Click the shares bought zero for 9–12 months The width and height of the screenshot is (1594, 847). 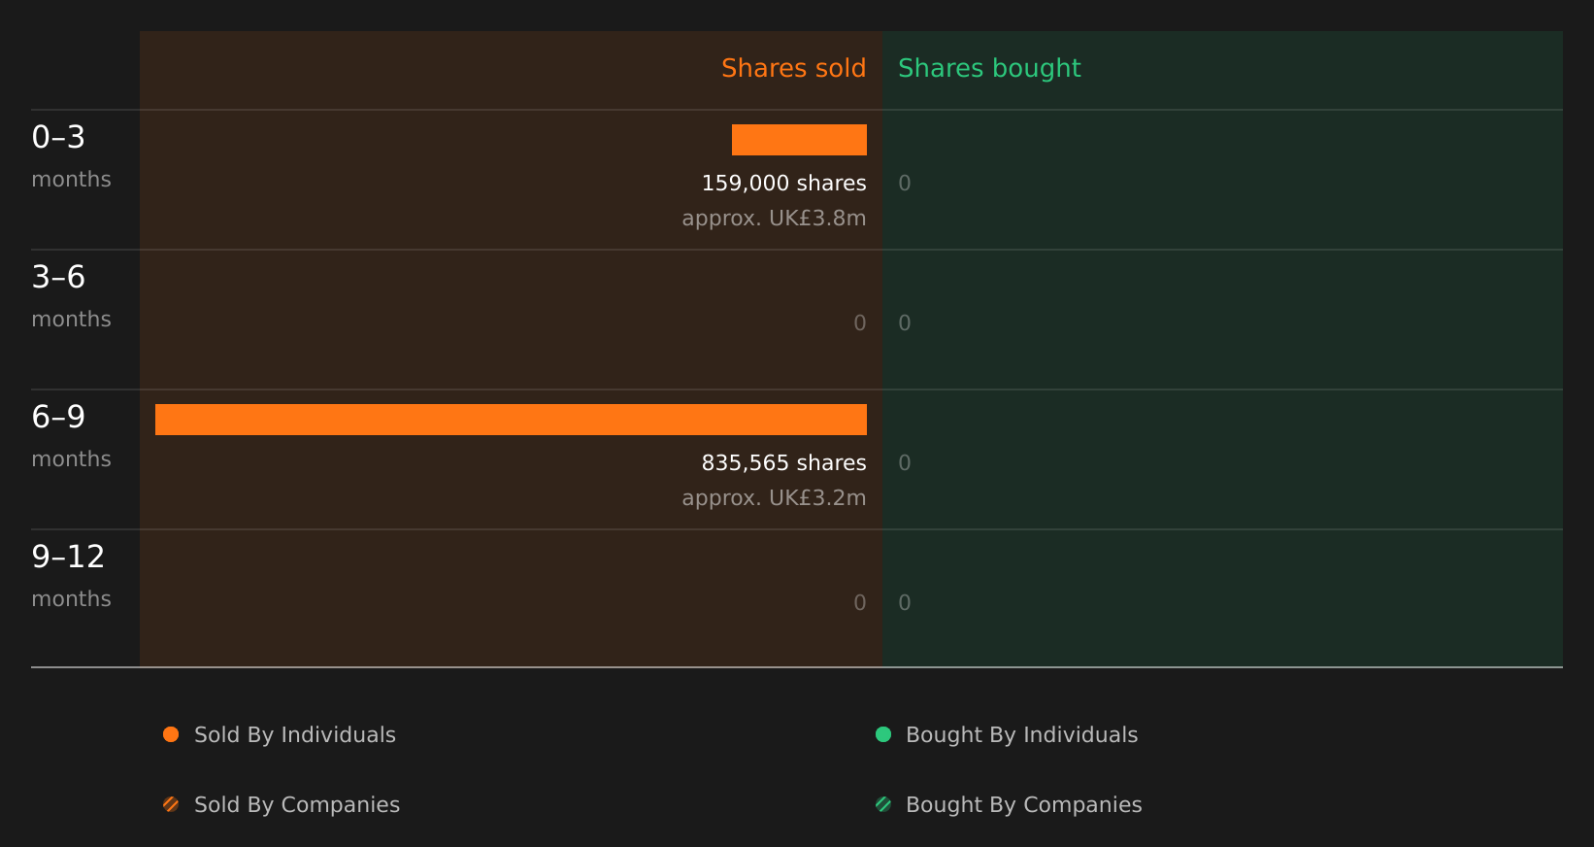click(905, 602)
